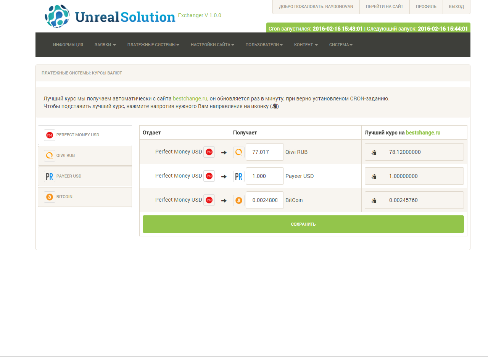This screenshot has height=357, width=488.
Task: Open the Платежные системы dropdown
Action: coord(153,45)
